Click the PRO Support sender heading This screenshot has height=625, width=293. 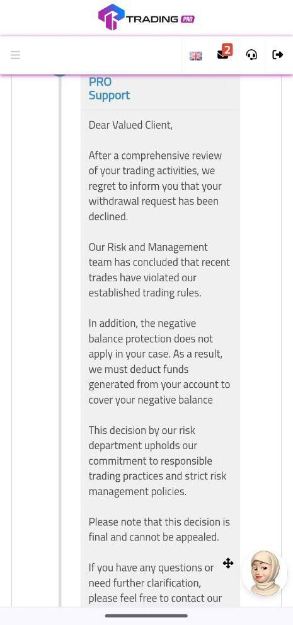click(109, 88)
